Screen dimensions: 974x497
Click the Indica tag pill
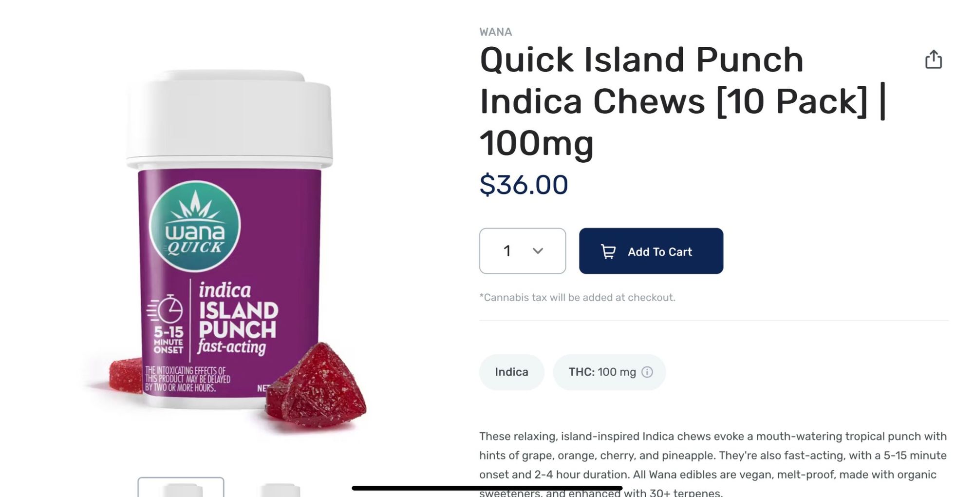[x=511, y=372]
